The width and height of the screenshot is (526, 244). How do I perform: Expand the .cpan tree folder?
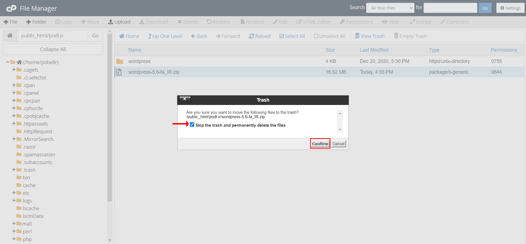click(x=14, y=85)
